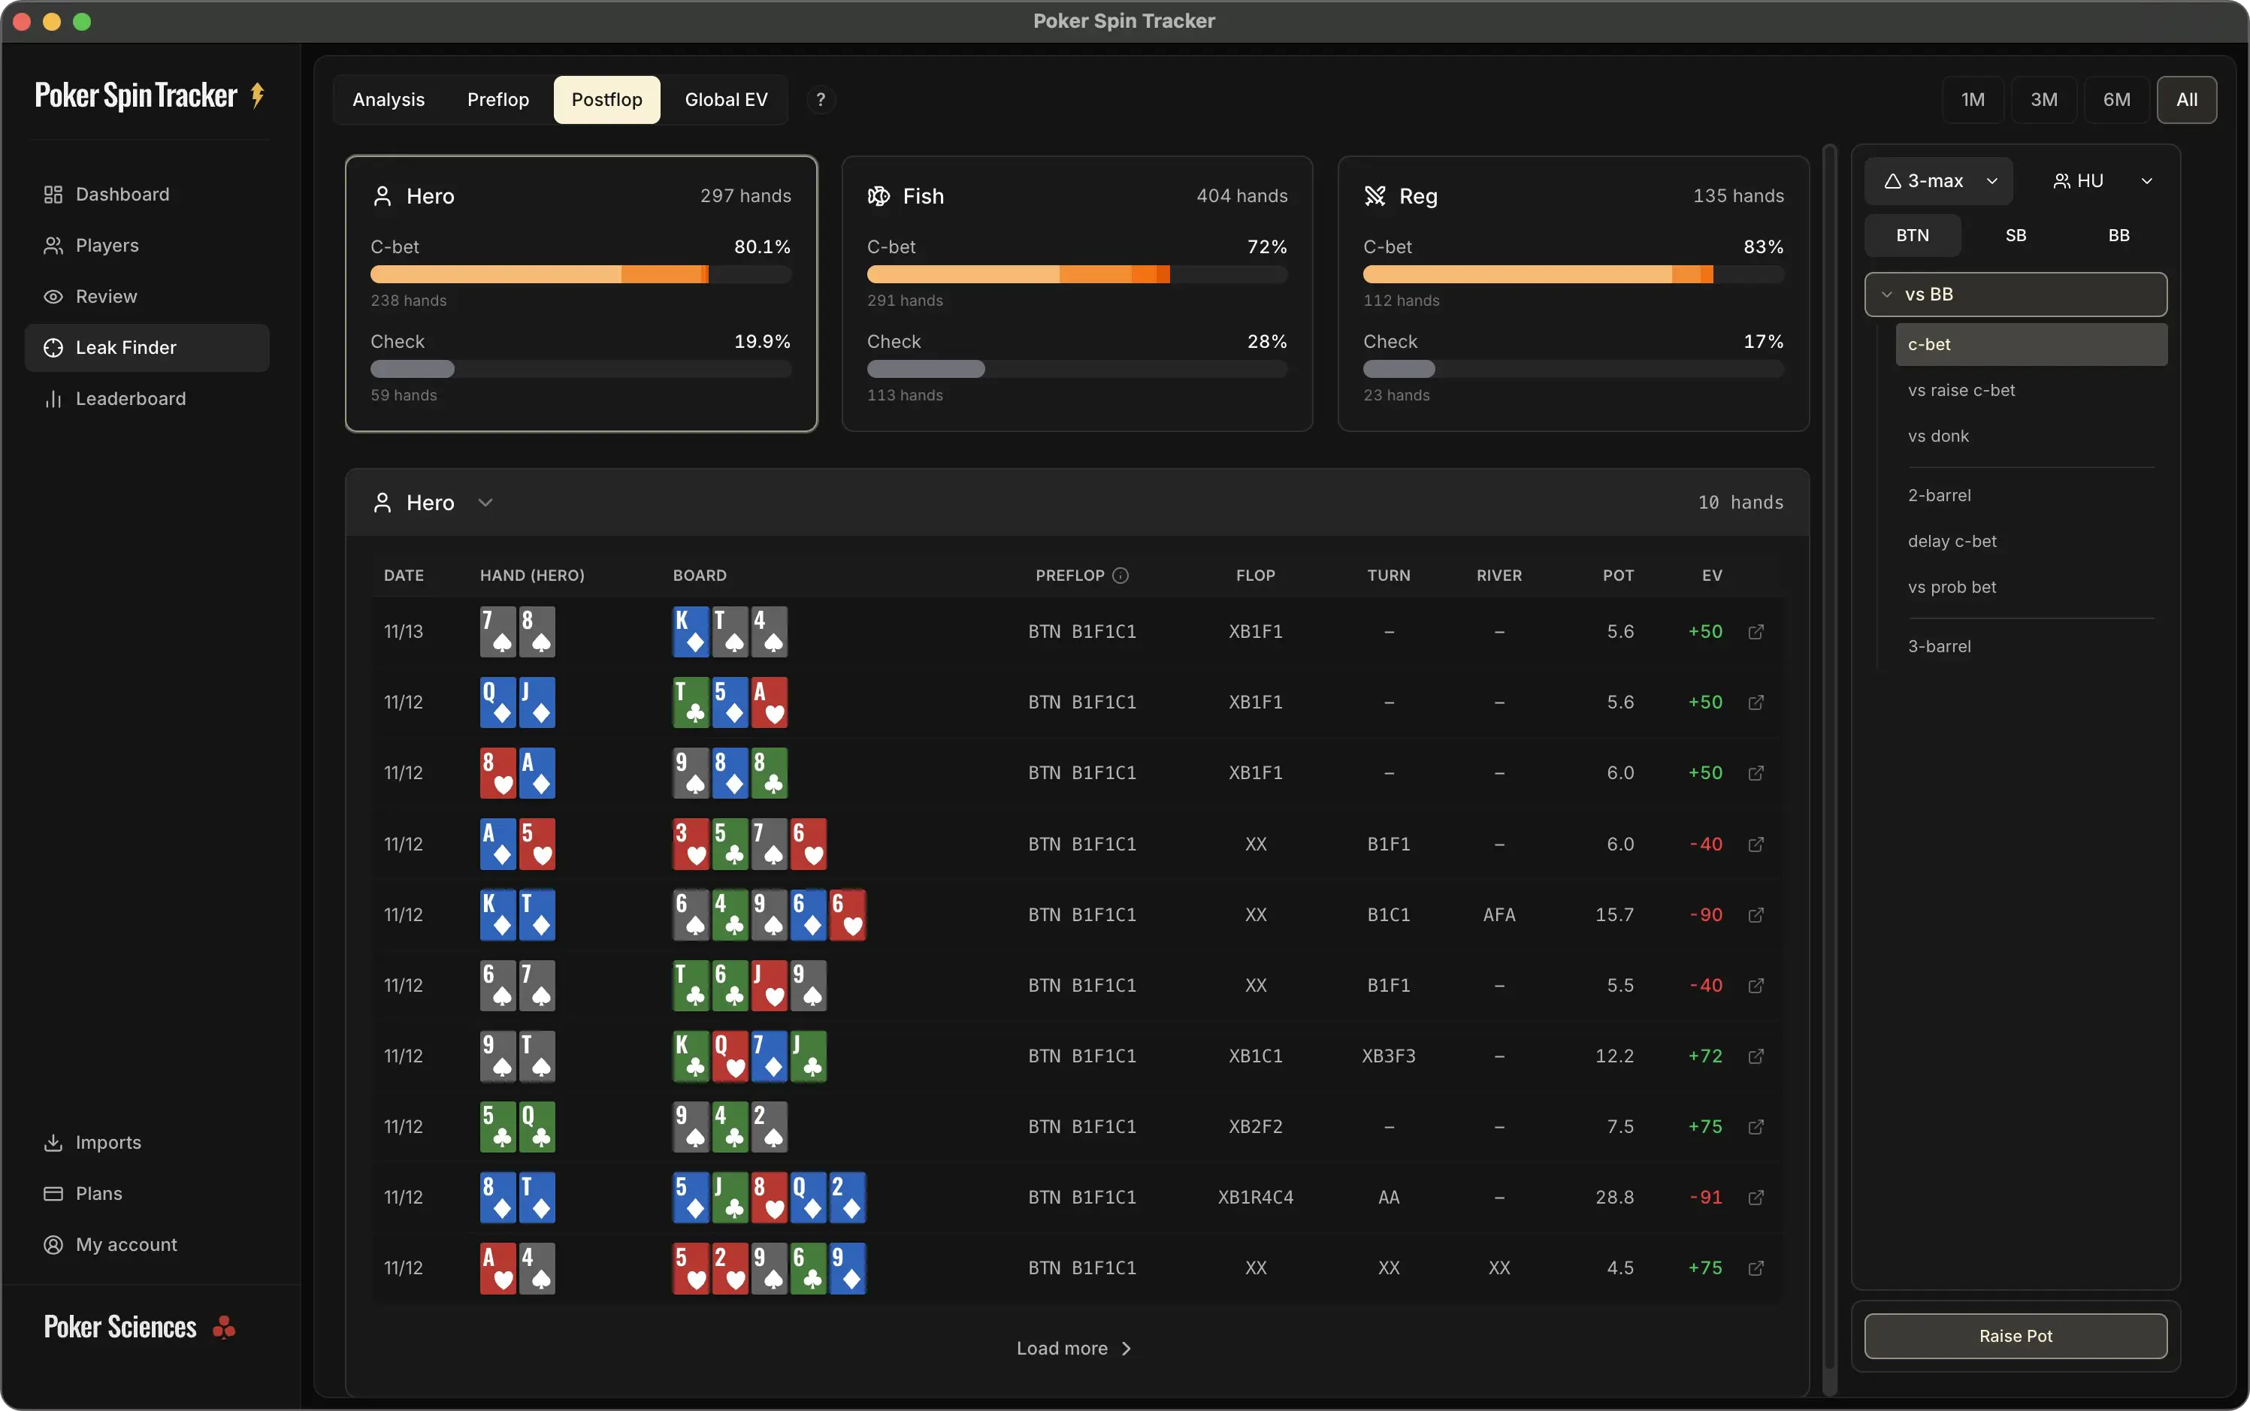
Task: Open external link for -91 EV hand
Action: point(1756,1198)
